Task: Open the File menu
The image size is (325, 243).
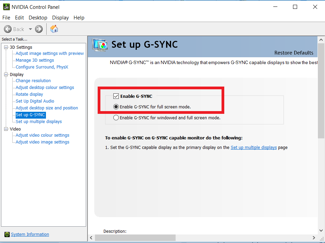Action: 6,18
